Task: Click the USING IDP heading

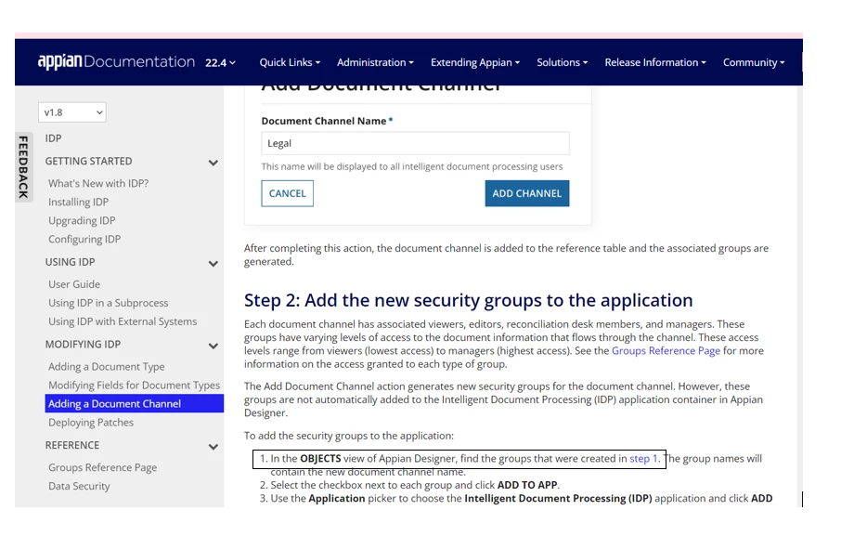Action: pos(70,262)
